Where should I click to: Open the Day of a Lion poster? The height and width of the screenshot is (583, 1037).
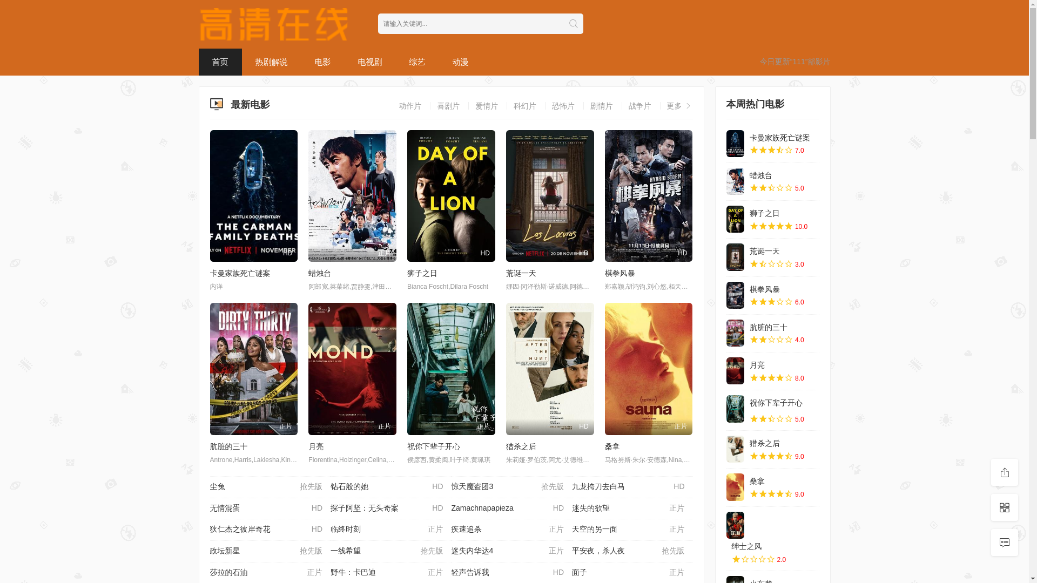451,196
